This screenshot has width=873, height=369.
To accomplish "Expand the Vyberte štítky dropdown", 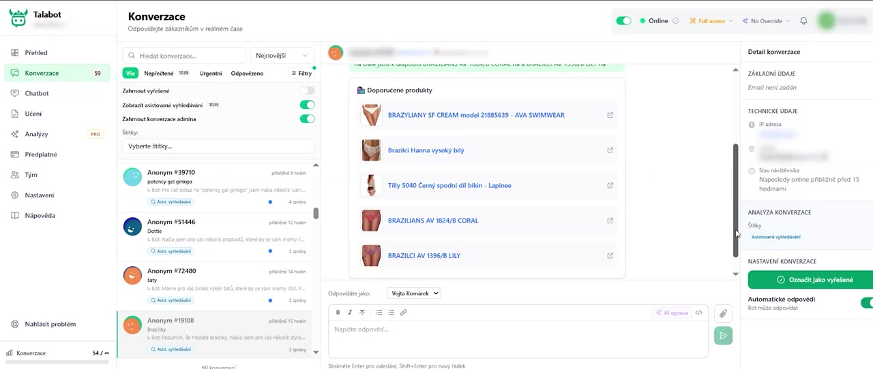I will [x=218, y=146].
